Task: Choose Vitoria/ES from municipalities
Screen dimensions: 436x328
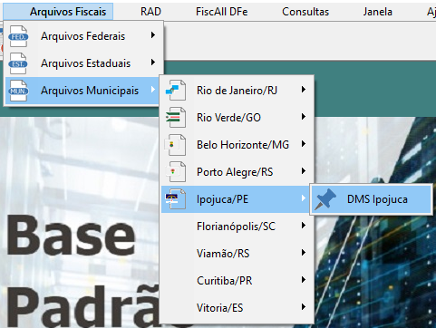Action: coord(237,308)
